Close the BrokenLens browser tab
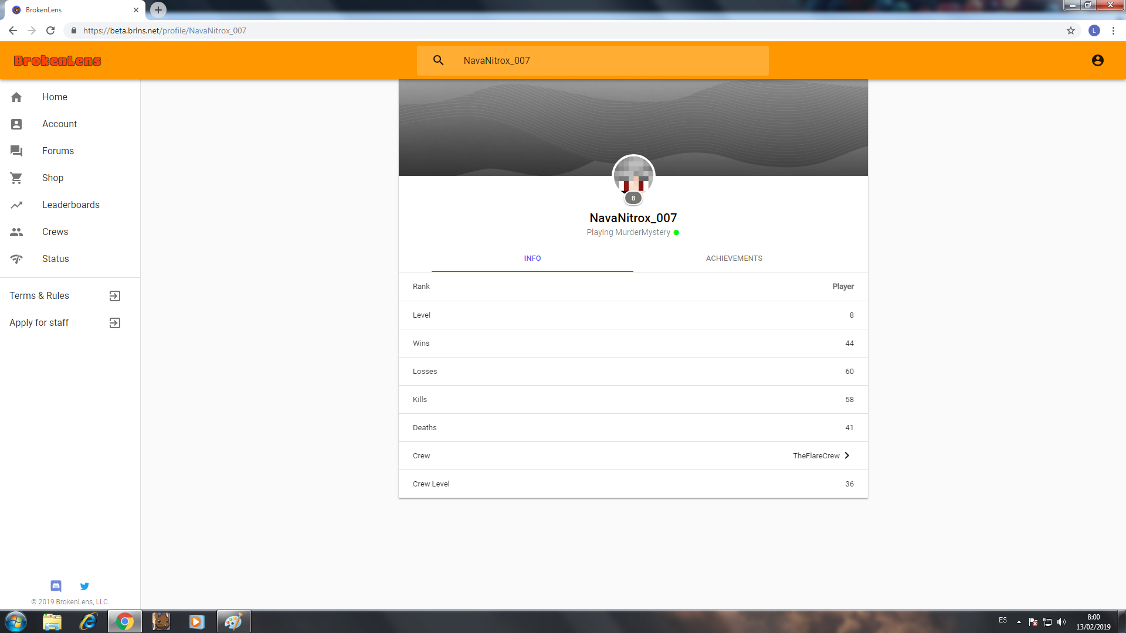This screenshot has width=1126, height=633. point(136,10)
